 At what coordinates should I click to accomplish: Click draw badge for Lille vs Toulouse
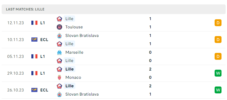coord(218,23)
